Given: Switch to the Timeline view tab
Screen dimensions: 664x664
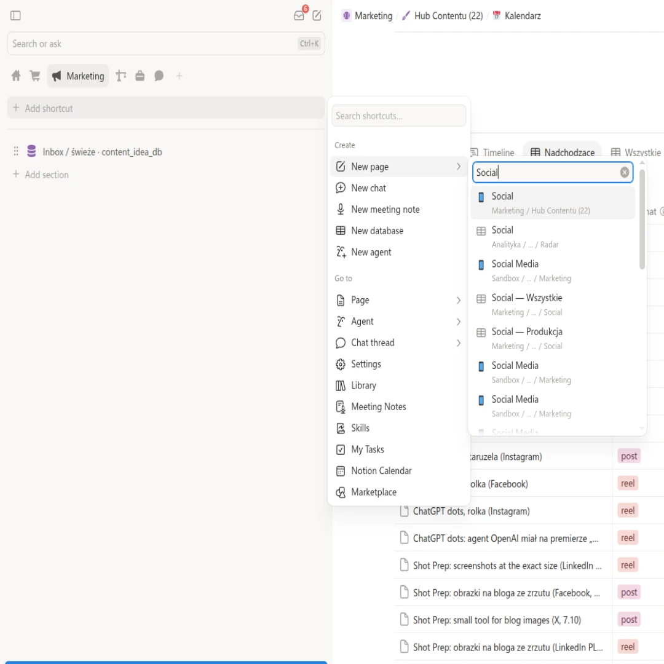Looking at the screenshot, I should point(492,152).
